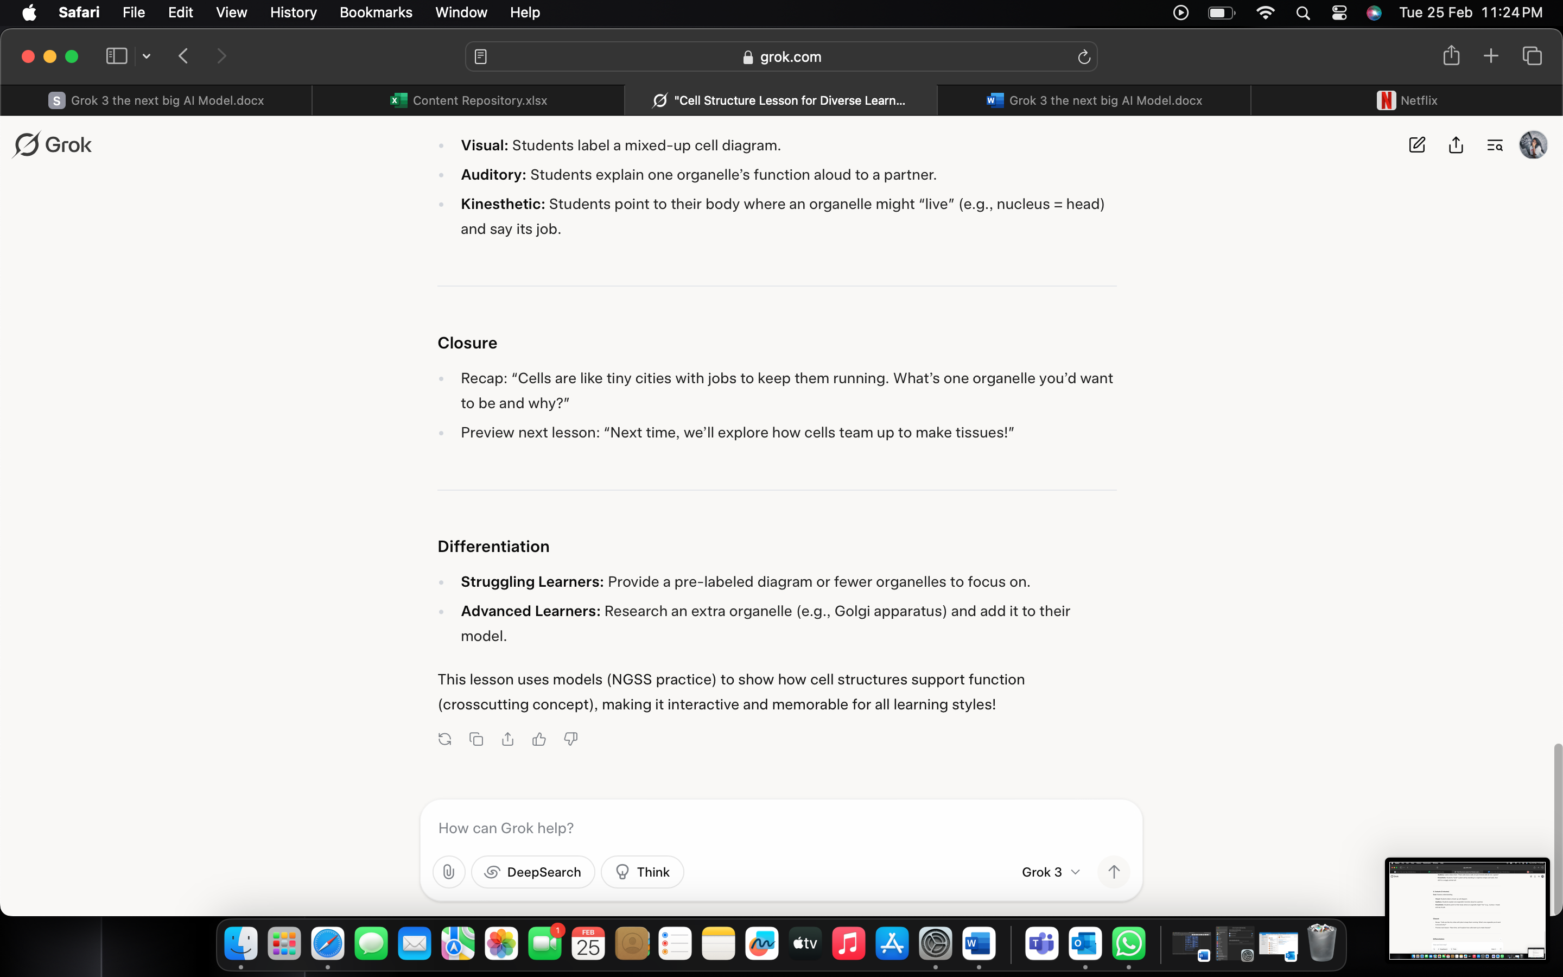This screenshot has height=977, width=1563.
Task: Open System Settings from the Dock
Action: 935,944
